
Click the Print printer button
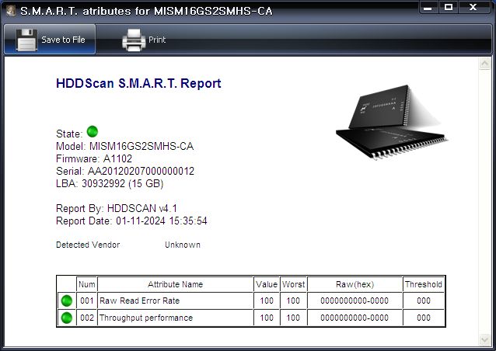click(x=145, y=40)
